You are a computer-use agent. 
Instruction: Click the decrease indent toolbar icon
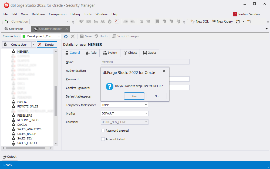click(x=126, y=21)
